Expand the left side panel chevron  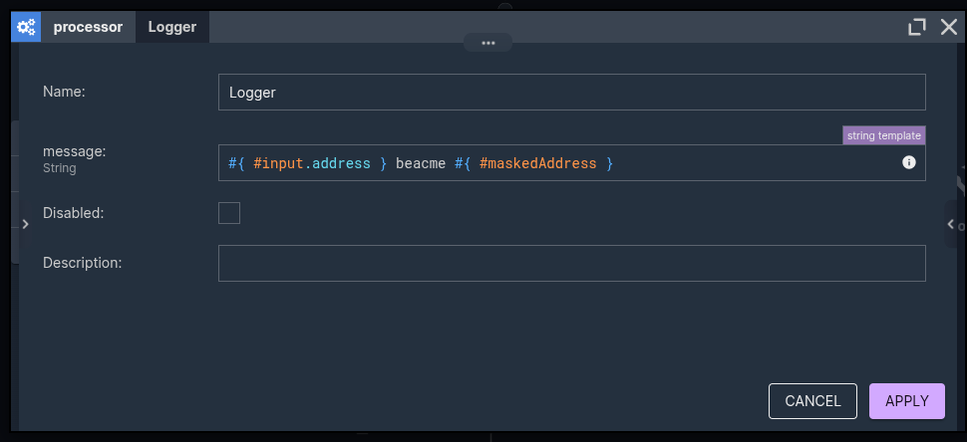[x=25, y=224]
